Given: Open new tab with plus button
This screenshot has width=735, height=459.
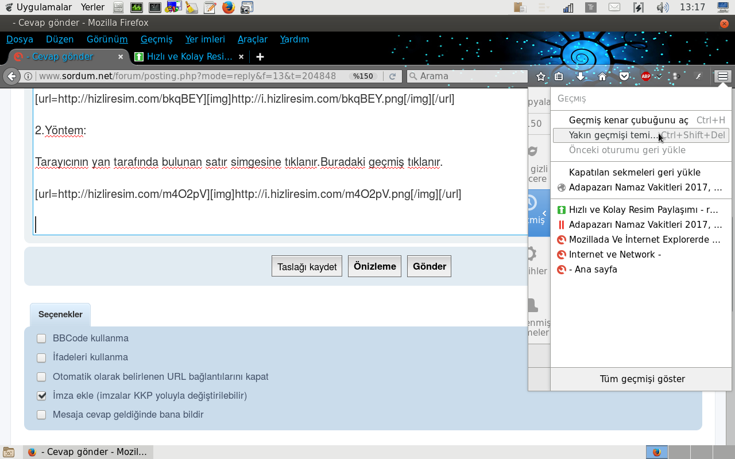Looking at the screenshot, I should 260,57.
